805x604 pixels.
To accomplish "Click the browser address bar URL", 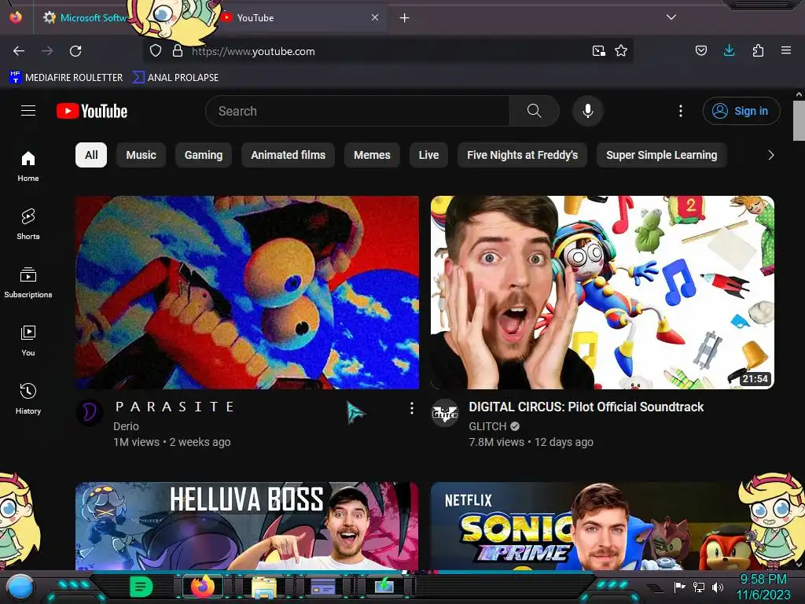I will (x=253, y=51).
